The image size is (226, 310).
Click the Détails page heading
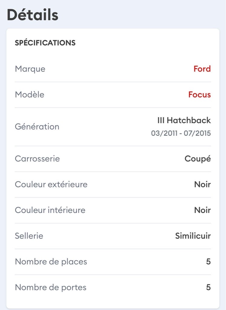33,15
